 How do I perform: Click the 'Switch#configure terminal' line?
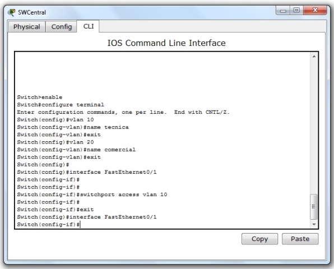click(x=61, y=105)
